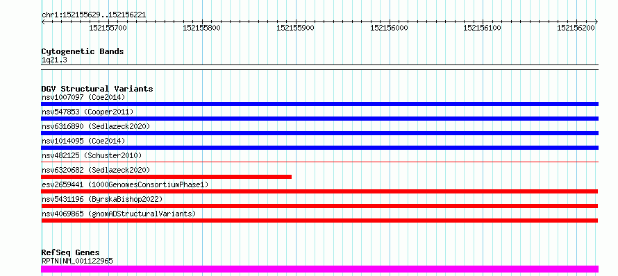
Task: Select the thin red line under nsv482125
Action: point(319,162)
